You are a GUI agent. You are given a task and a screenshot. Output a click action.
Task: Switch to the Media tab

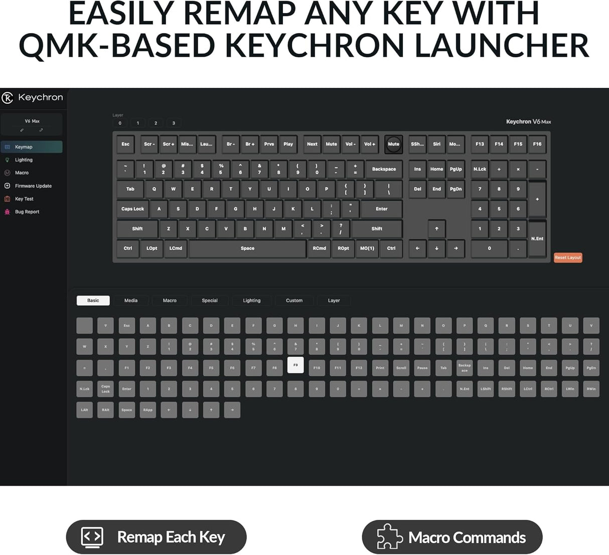pyautogui.click(x=130, y=300)
